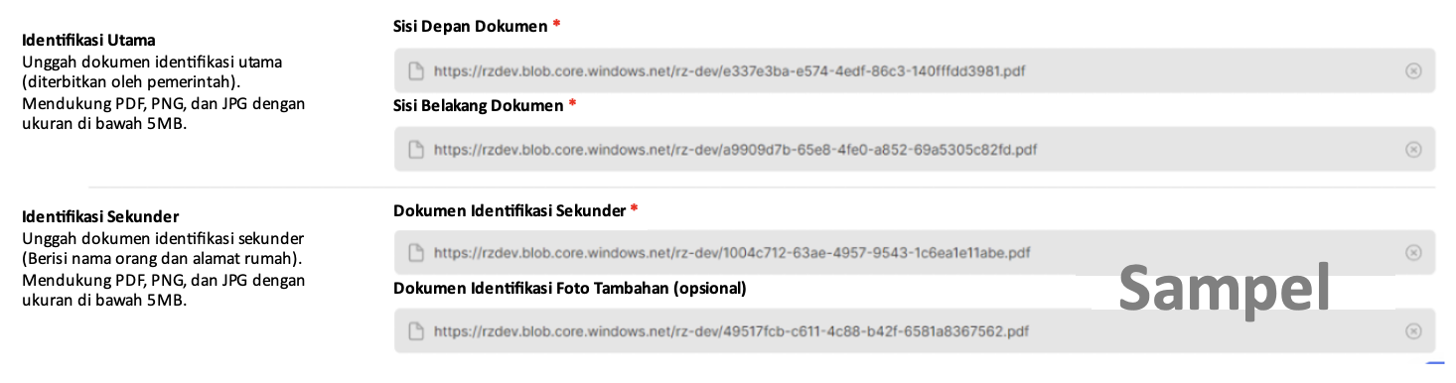Clear the Dokumen Identifikasi Sekunder file
This screenshot has width=1456, height=383.
click(1413, 253)
